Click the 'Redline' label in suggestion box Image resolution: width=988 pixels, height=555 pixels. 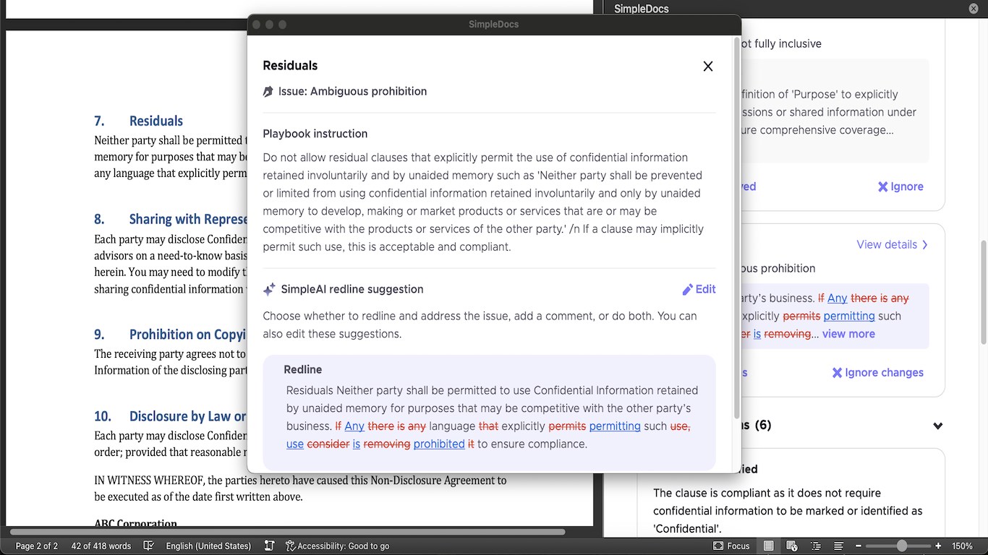(303, 369)
